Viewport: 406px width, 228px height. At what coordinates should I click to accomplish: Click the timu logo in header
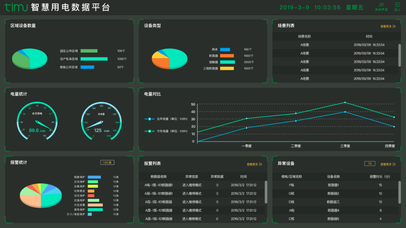coord(16,7)
